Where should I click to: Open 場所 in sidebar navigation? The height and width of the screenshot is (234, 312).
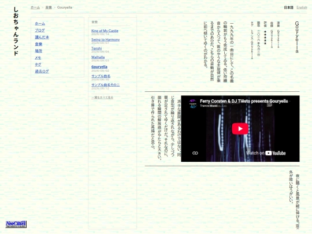[39, 51]
